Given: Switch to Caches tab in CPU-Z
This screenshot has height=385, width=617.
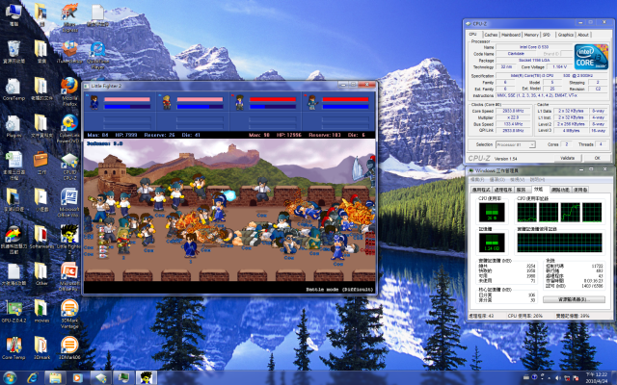Looking at the screenshot, I should pos(491,35).
